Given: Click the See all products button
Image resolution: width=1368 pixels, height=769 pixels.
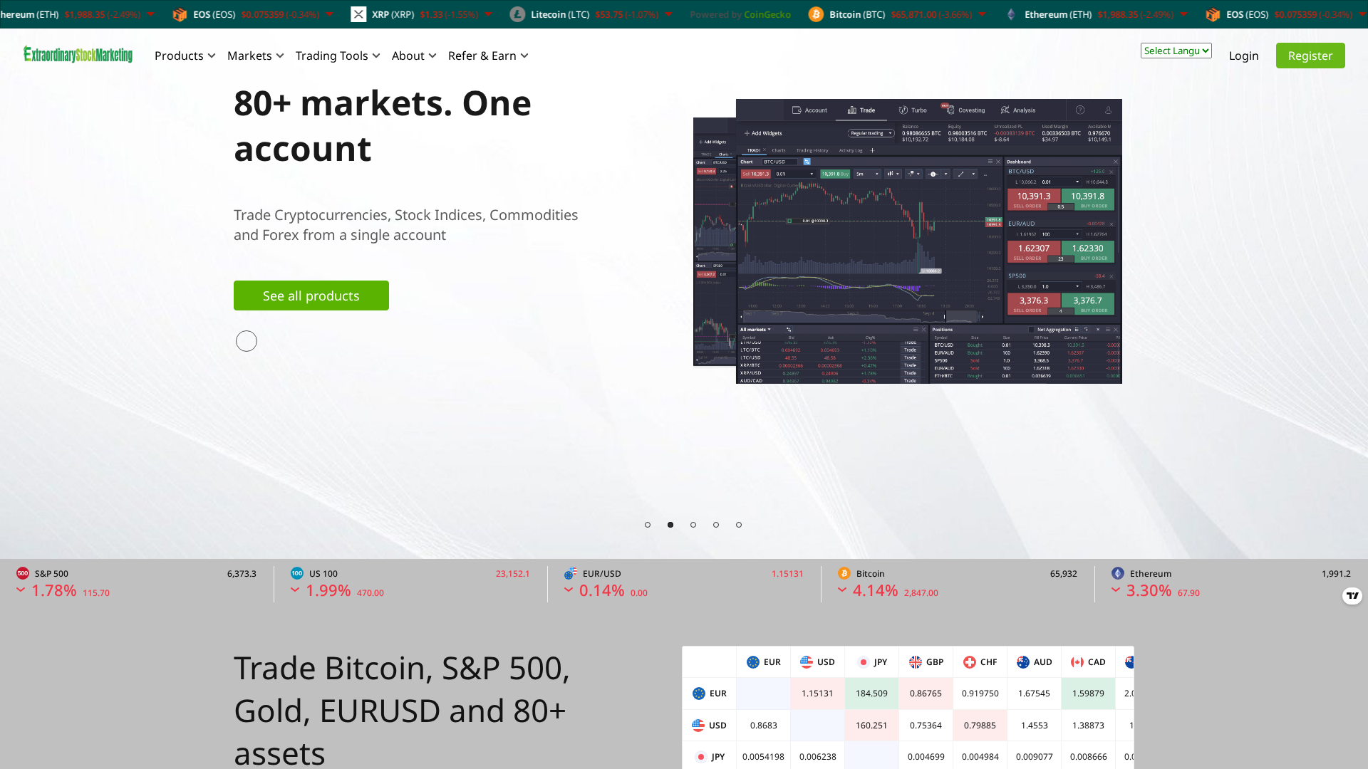Looking at the screenshot, I should 311,295.
